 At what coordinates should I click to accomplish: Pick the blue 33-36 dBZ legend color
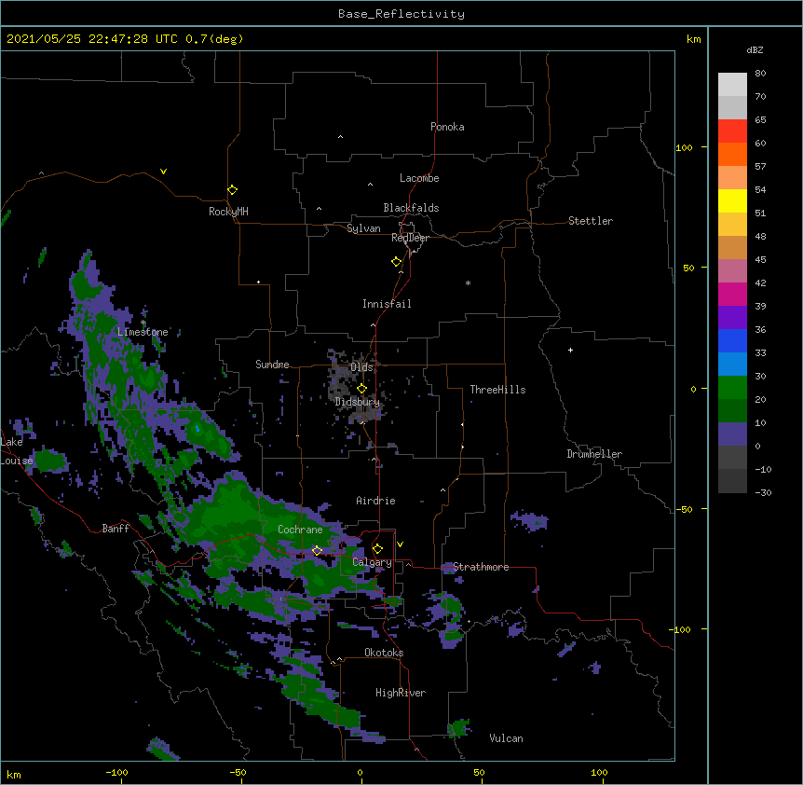click(x=732, y=340)
